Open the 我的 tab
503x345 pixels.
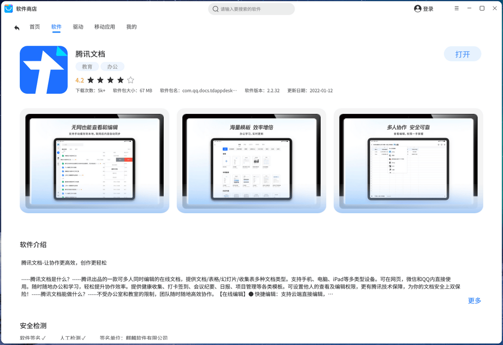(131, 27)
